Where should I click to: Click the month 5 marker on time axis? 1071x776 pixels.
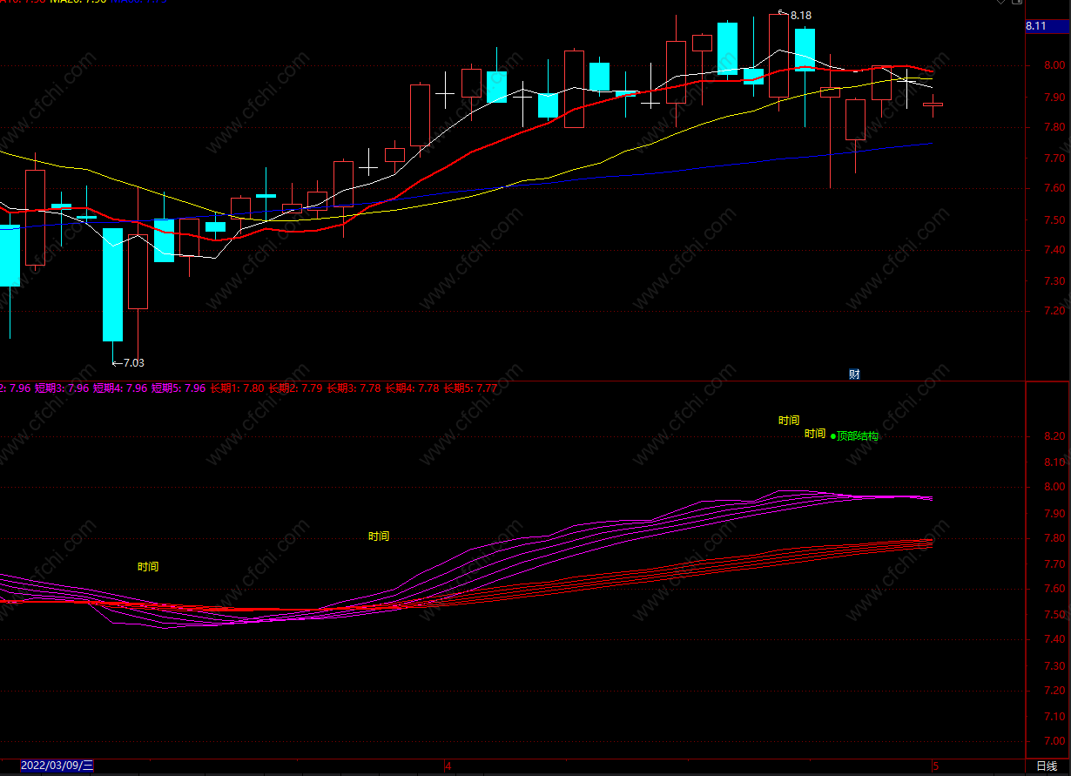click(x=936, y=766)
